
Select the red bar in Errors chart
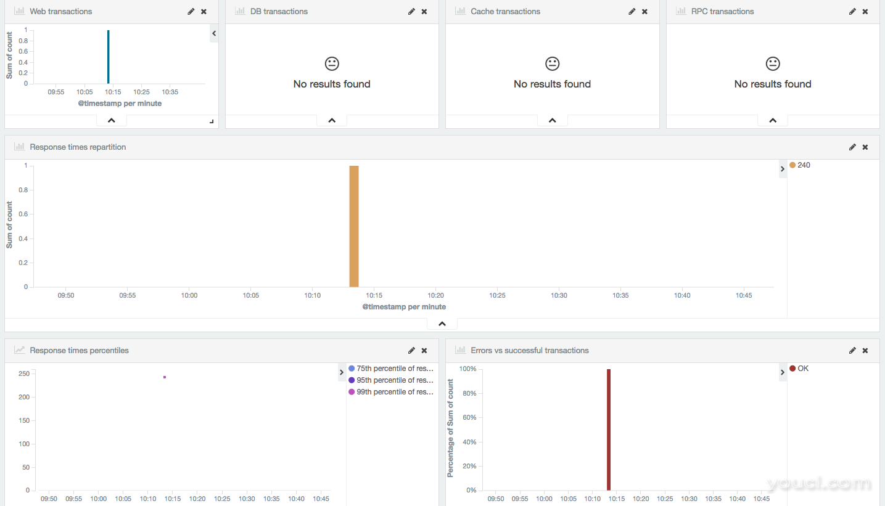609,430
